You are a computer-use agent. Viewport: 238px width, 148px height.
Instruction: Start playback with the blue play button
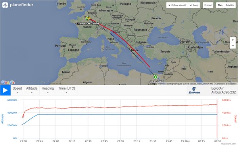point(5,90)
